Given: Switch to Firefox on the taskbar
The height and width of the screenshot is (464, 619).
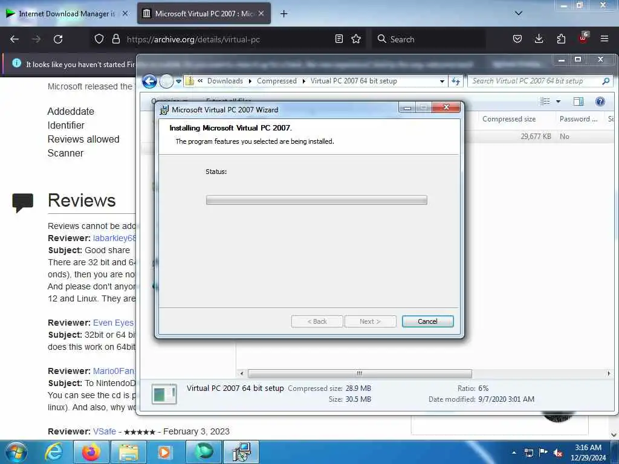Looking at the screenshot, I should pos(91,452).
